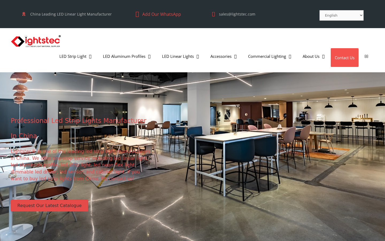Click the award ribbon icon in top bar
Image resolution: width=385 pixels, height=241 pixels.
24,14
